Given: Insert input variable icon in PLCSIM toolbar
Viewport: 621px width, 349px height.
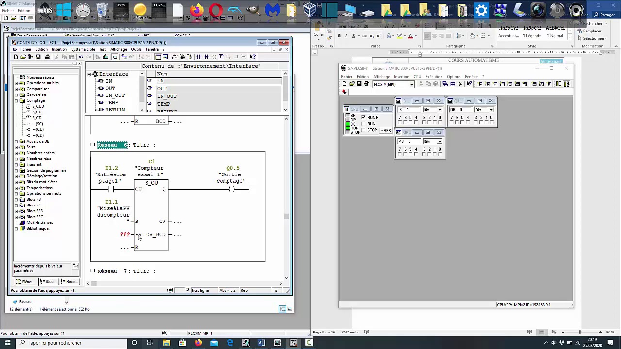Looking at the screenshot, I should click(x=480, y=84).
